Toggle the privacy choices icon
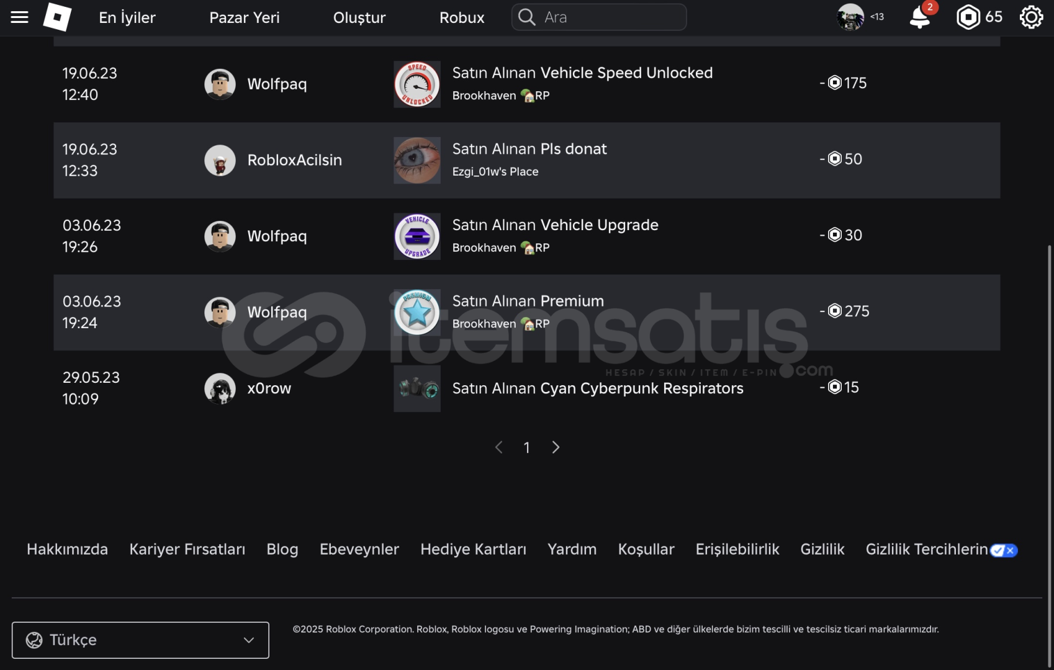 point(1004,550)
